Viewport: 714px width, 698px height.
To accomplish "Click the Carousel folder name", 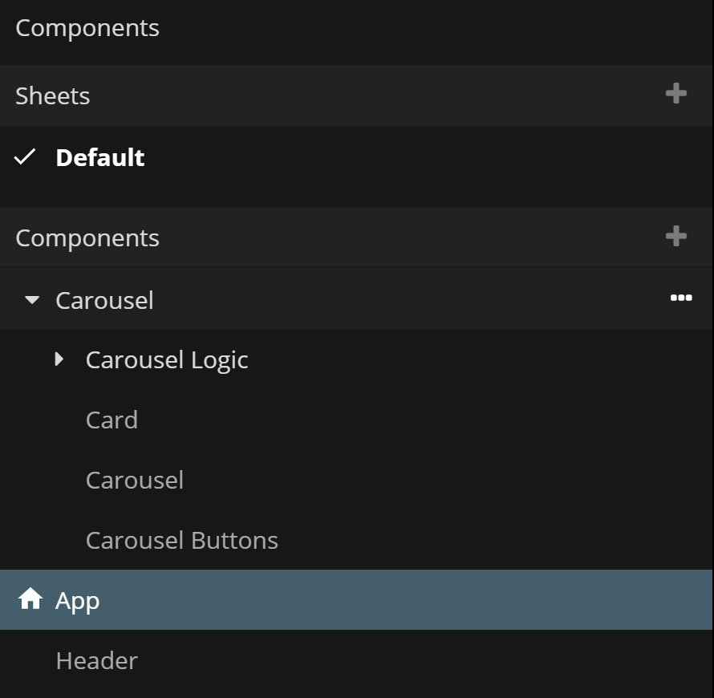I will point(104,300).
